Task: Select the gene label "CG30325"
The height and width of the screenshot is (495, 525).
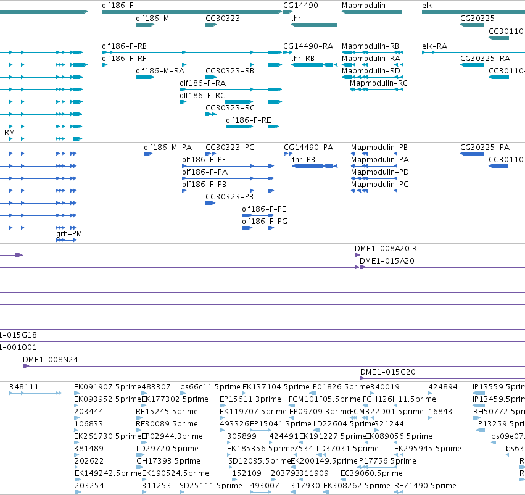Action: point(477,18)
